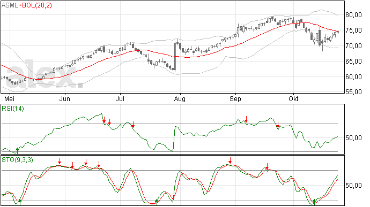Select the Aug month label
Screen dimensions: 370x207
pyautogui.click(x=180, y=98)
